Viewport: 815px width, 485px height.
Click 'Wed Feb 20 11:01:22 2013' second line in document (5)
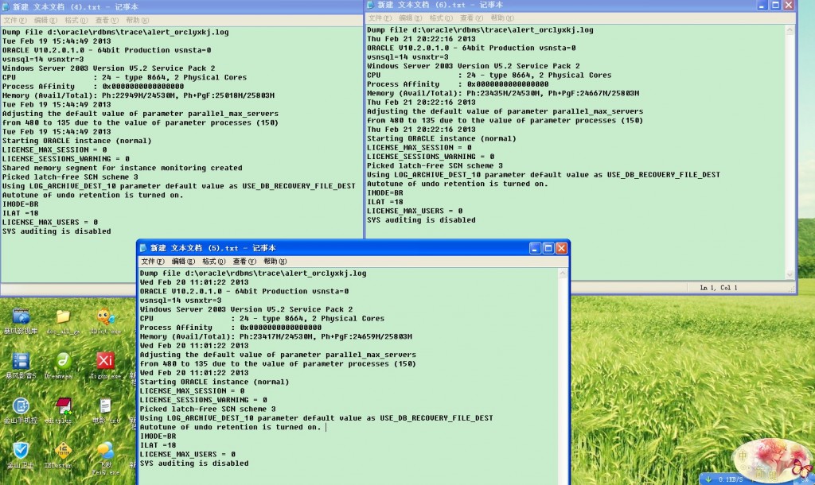pos(194,282)
